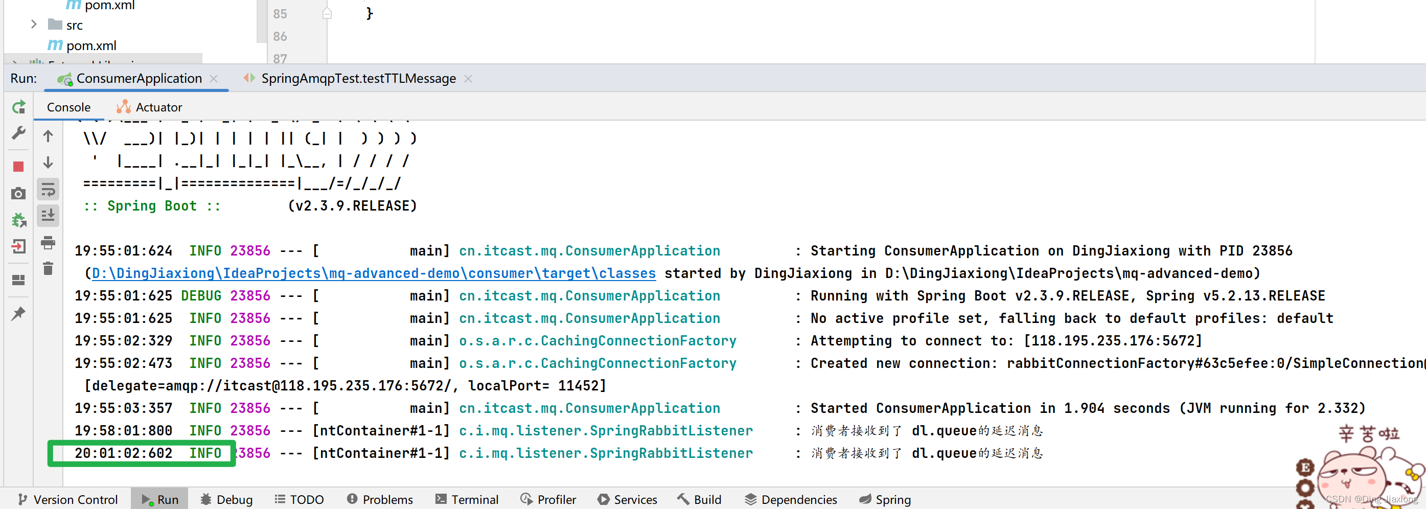Viewport: 1426px width, 509px height.
Task: Open the layout restore icon in Run sidebar
Action: [x=18, y=281]
